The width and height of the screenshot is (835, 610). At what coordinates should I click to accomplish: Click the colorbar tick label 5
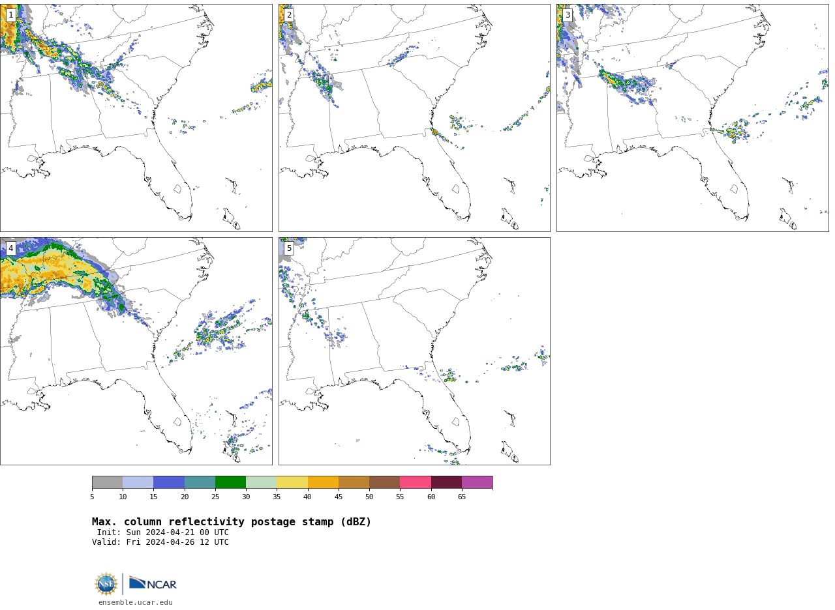92,497
